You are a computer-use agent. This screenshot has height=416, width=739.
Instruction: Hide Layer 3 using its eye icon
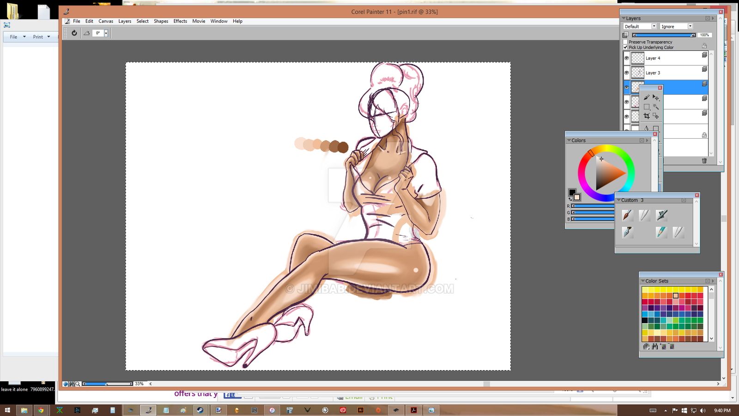[x=627, y=73]
